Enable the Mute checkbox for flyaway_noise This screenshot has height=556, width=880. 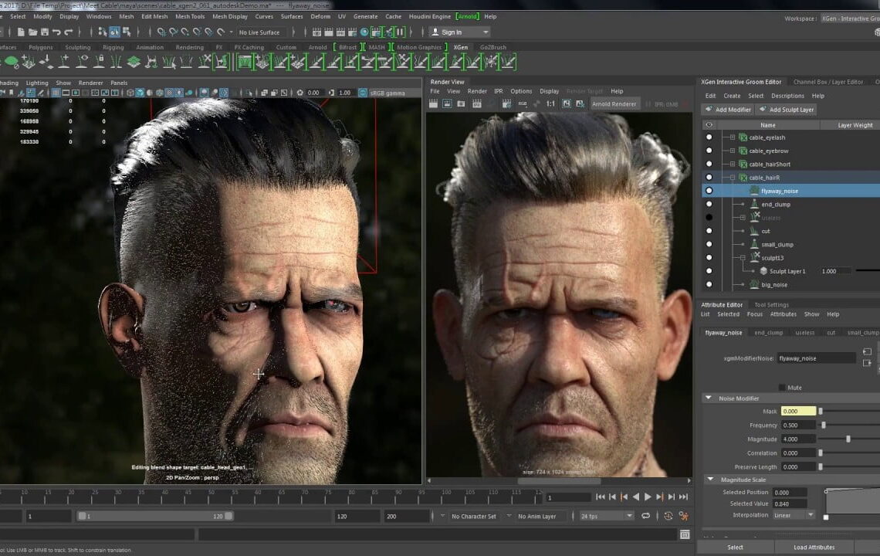tap(782, 387)
